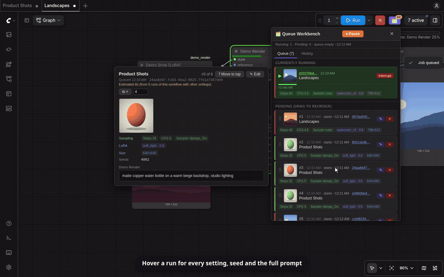Remove pending job #4 Product Shots
444x277 pixels.
click(389, 195)
